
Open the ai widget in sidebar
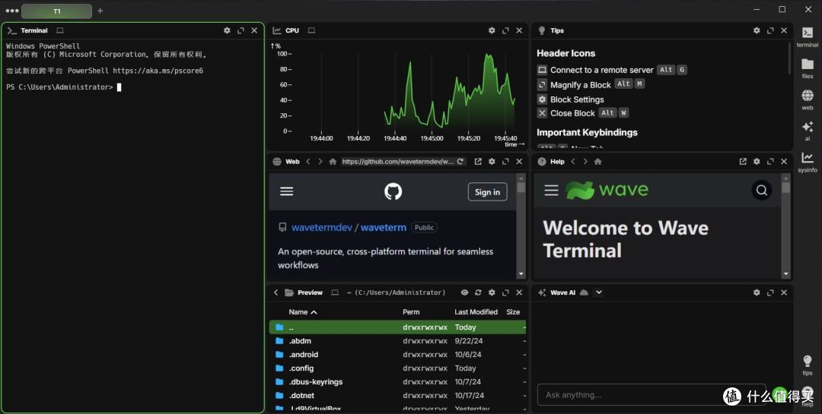tap(808, 129)
